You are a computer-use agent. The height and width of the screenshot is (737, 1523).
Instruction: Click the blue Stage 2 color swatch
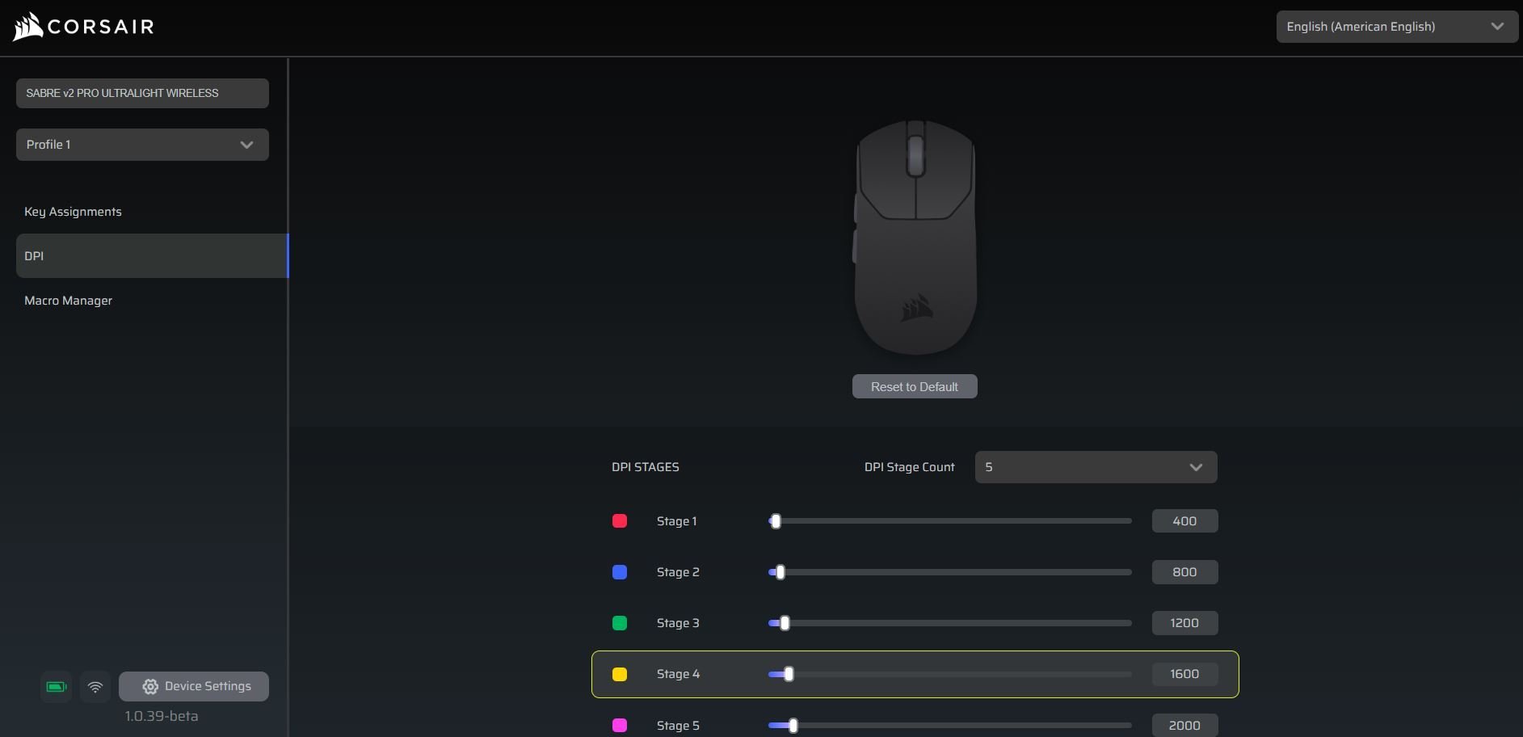(620, 572)
